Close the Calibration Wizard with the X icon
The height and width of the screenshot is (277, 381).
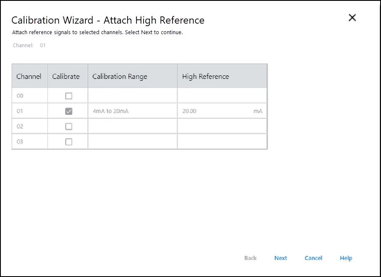[352, 18]
